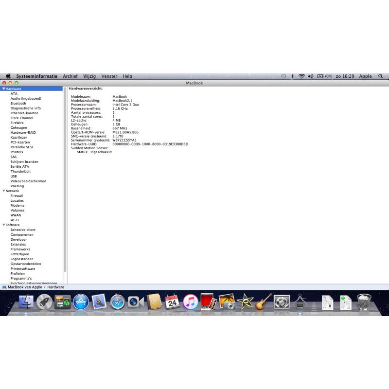
Task: Collapse the Hardware section triangle
Action: click(x=4, y=88)
